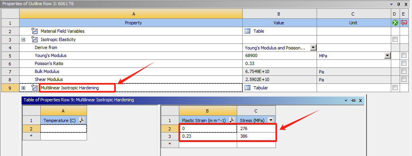Open the Table icon for Material Field Variables
Screen dimensions: 412x156
click(247, 31)
